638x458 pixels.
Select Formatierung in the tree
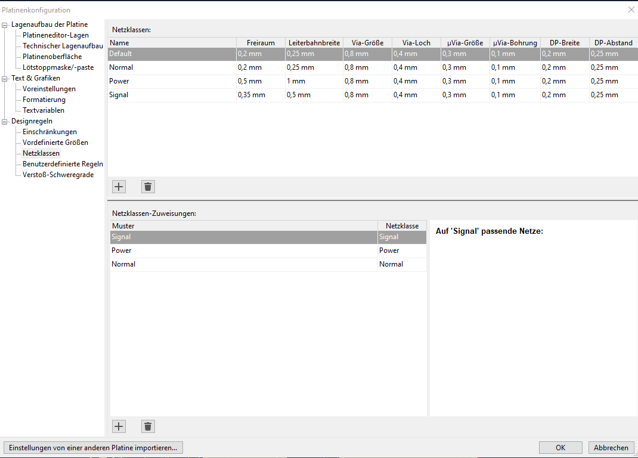click(44, 100)
